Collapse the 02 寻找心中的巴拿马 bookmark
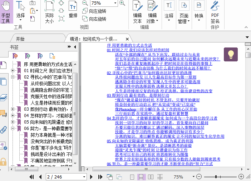This screenshot has width=251, height=181. click(13, 77)
